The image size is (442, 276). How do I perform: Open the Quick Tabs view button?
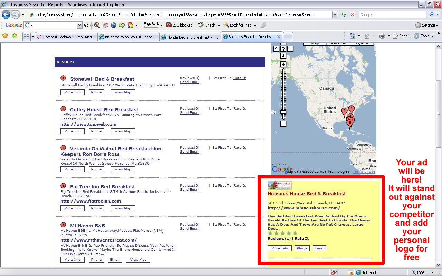click(26, 37)
